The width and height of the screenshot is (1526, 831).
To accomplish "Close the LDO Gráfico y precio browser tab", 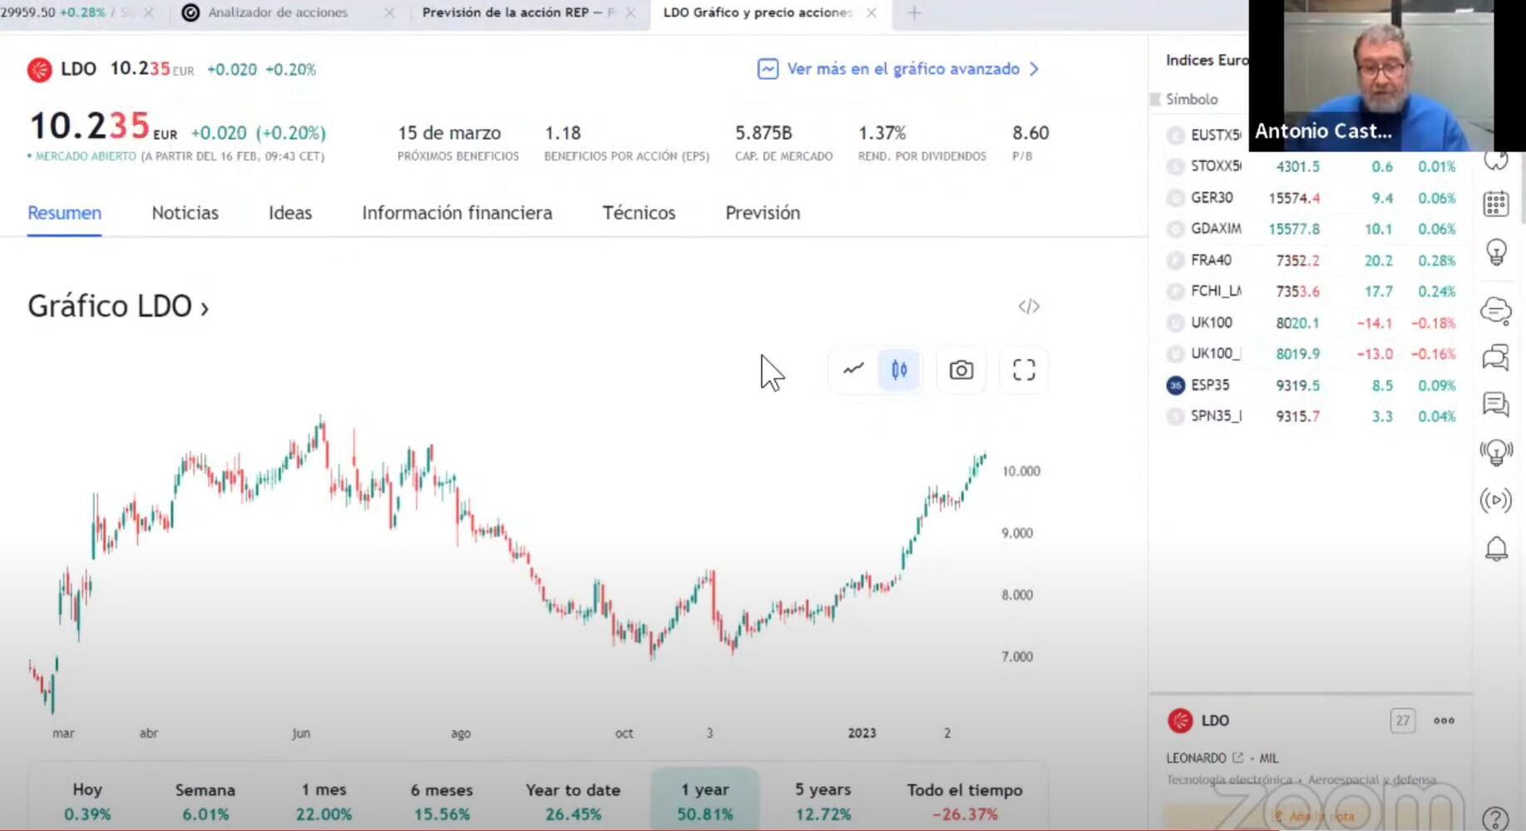I will click(871, 12).
